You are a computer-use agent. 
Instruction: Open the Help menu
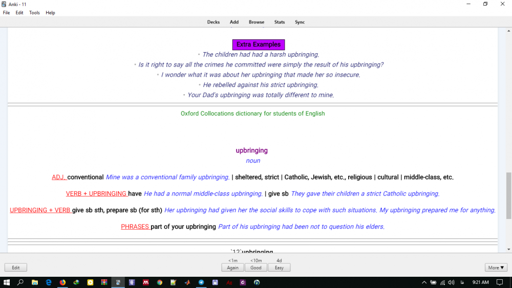(x=50, y=13)
